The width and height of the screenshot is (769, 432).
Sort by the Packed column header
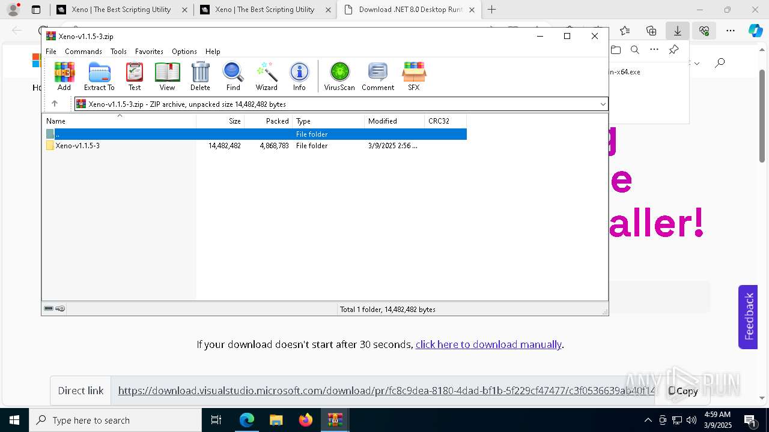269,121
